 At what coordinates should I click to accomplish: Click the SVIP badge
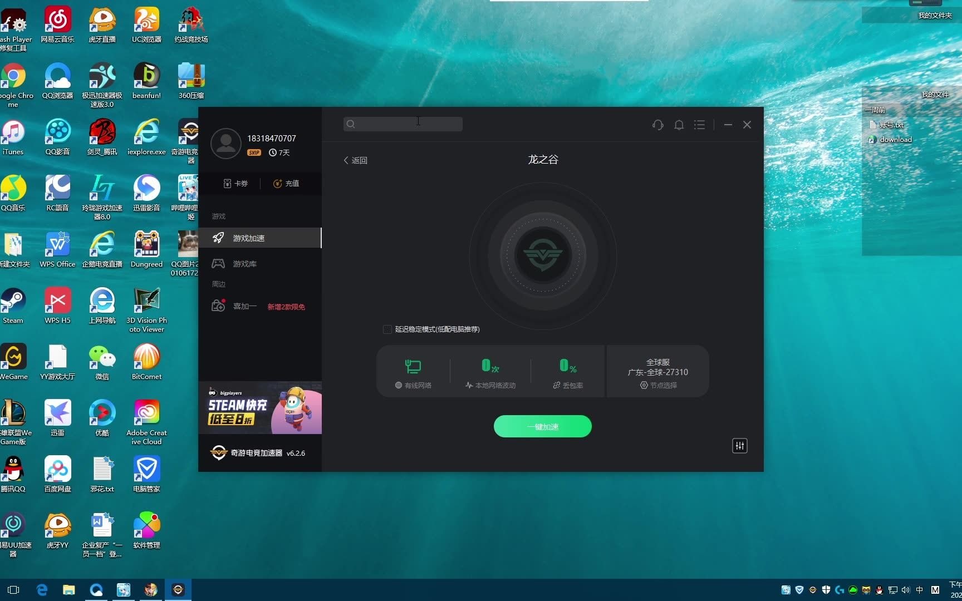point(254,152)
